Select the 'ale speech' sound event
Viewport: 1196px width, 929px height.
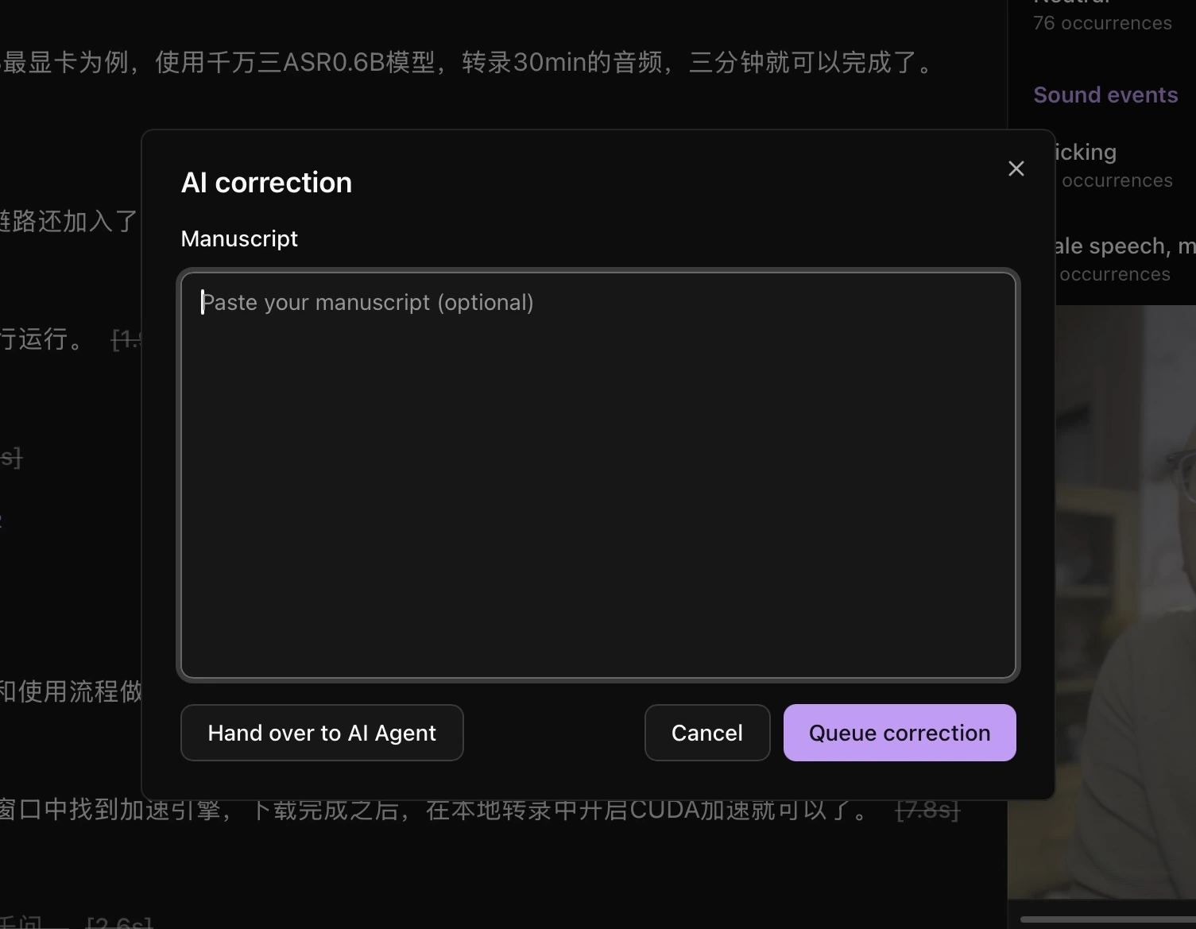click(x=1124, y=258)
